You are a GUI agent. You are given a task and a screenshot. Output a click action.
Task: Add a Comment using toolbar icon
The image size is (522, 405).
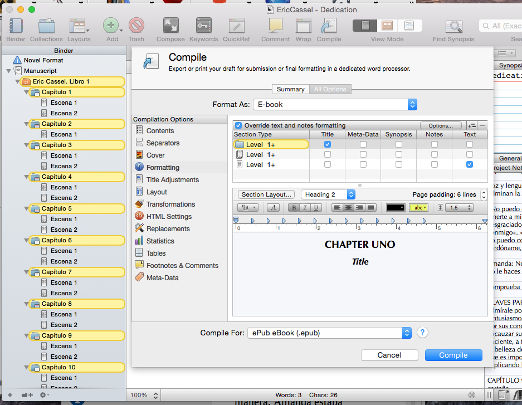pos(275,26)
